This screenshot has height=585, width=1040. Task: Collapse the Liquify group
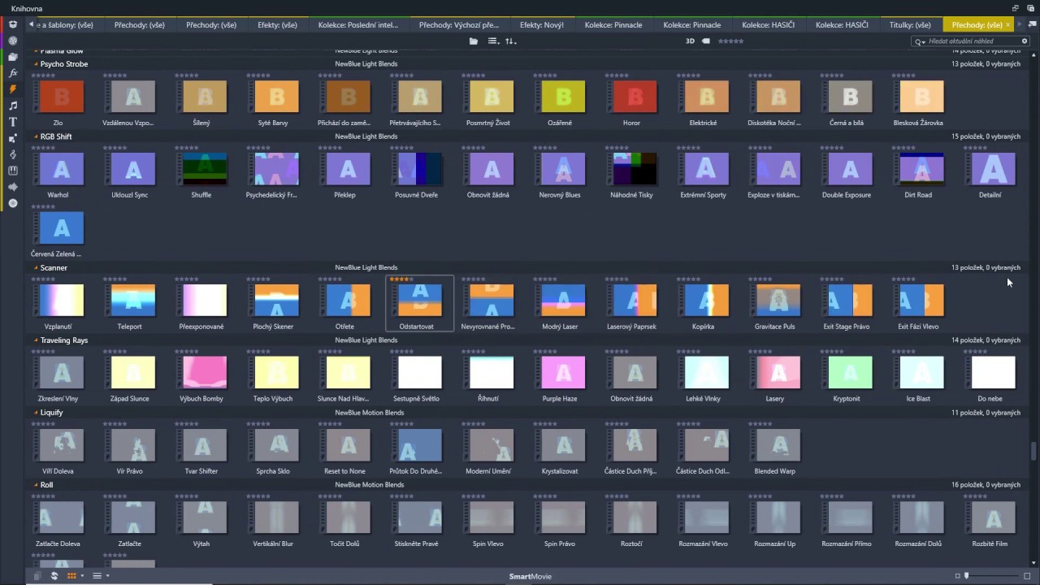tap(36, 413)
